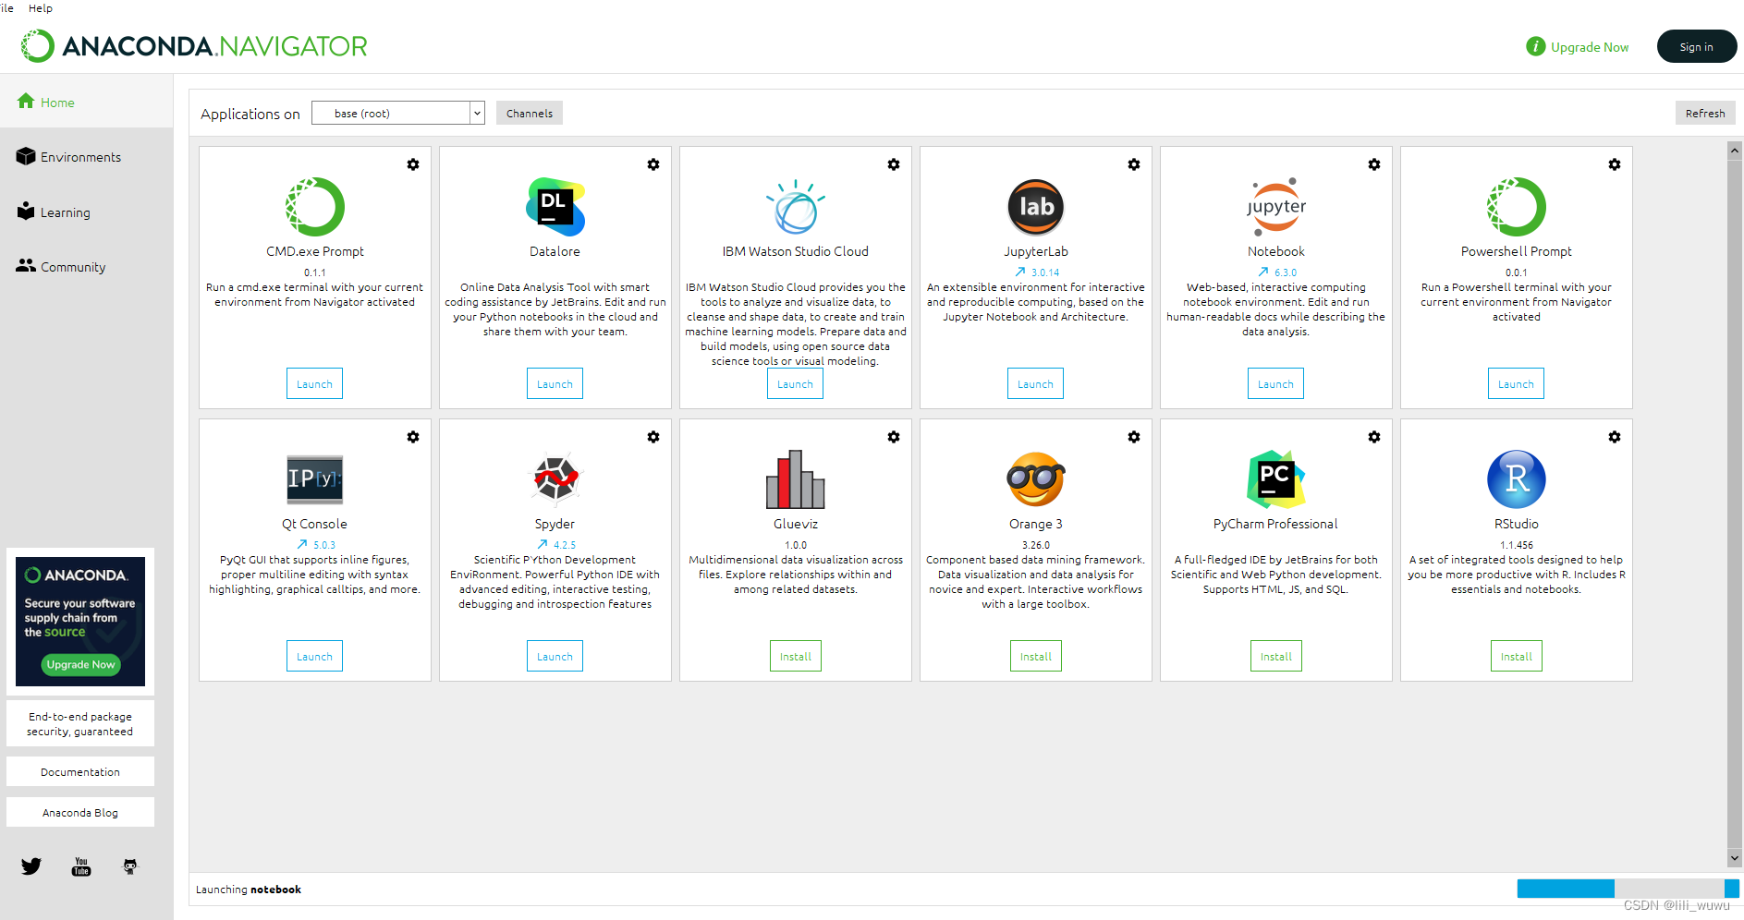Image resolution: width=1744 pixels, height=920 pixels.
Task: Switch to the Environments tab
Action: point(86,157)
